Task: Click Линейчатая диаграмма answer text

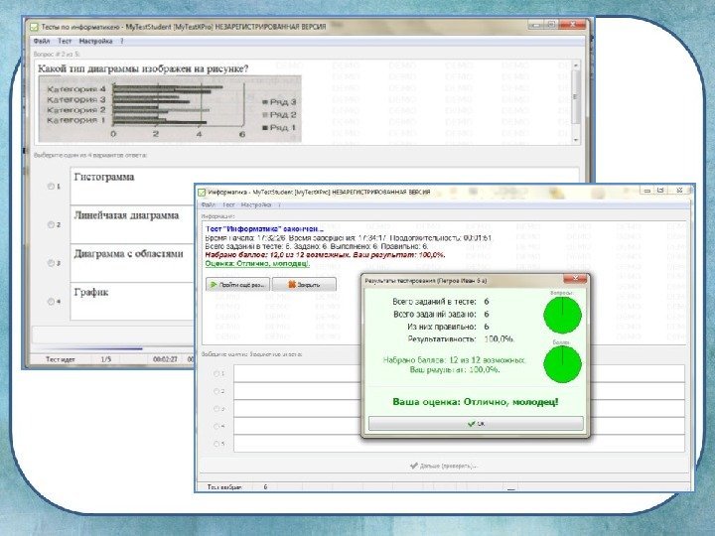Action: click(126, 215)
